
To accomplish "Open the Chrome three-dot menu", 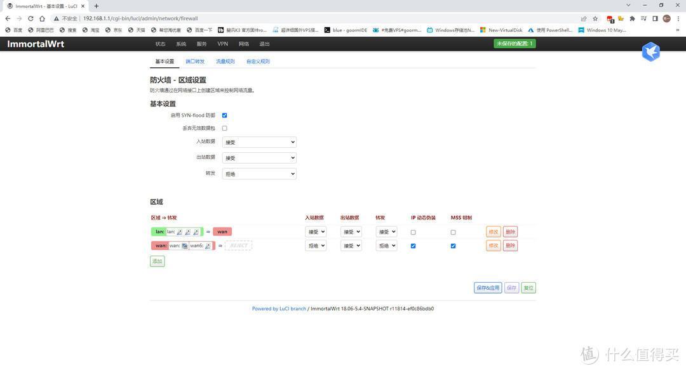I will [x=678, y=18].
